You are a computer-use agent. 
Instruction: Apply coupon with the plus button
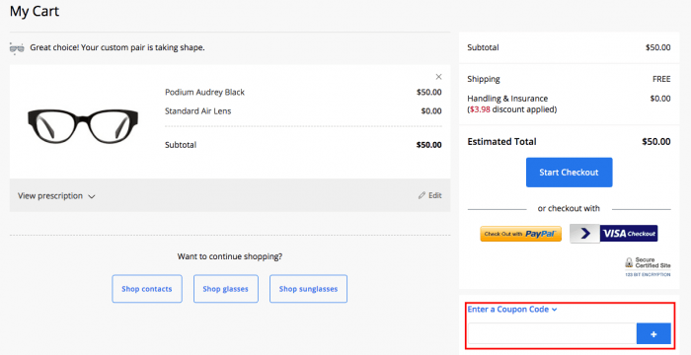(653, 334)
